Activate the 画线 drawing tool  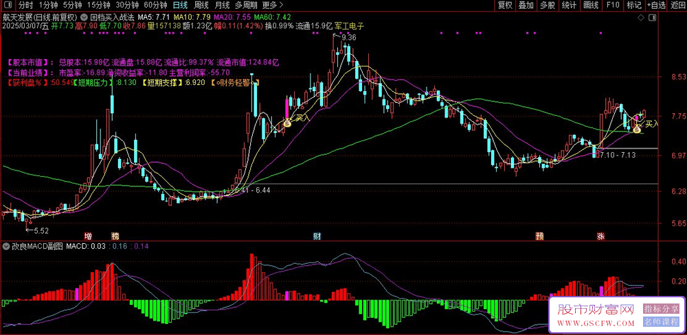tap(591, 5)
